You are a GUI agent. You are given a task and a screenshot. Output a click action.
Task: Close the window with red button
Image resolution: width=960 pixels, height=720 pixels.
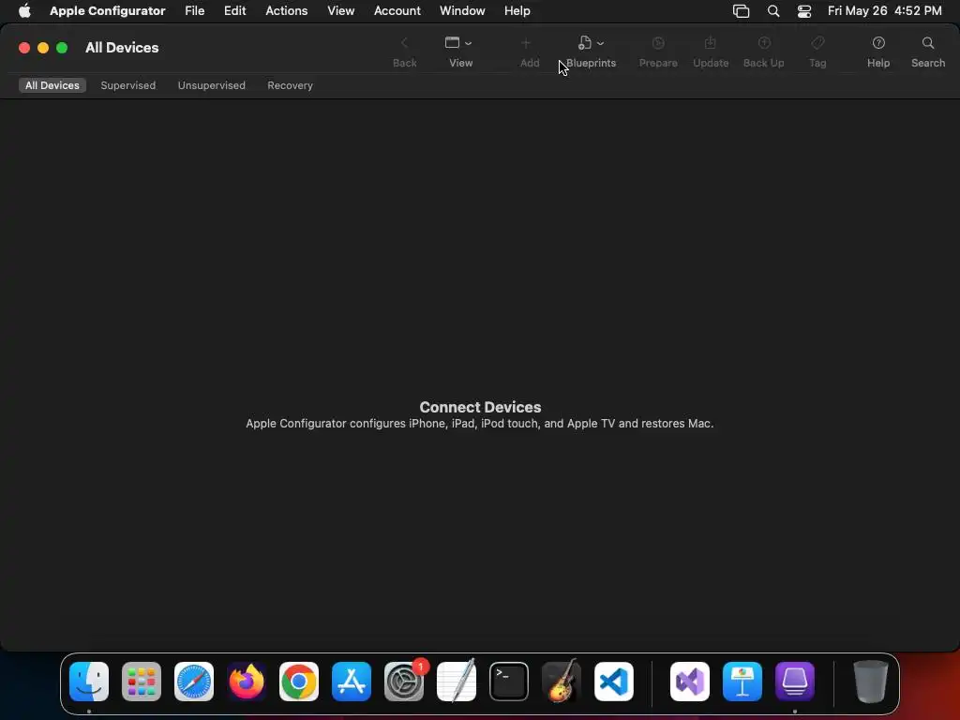pyautogui.click(x=24, y=48)
